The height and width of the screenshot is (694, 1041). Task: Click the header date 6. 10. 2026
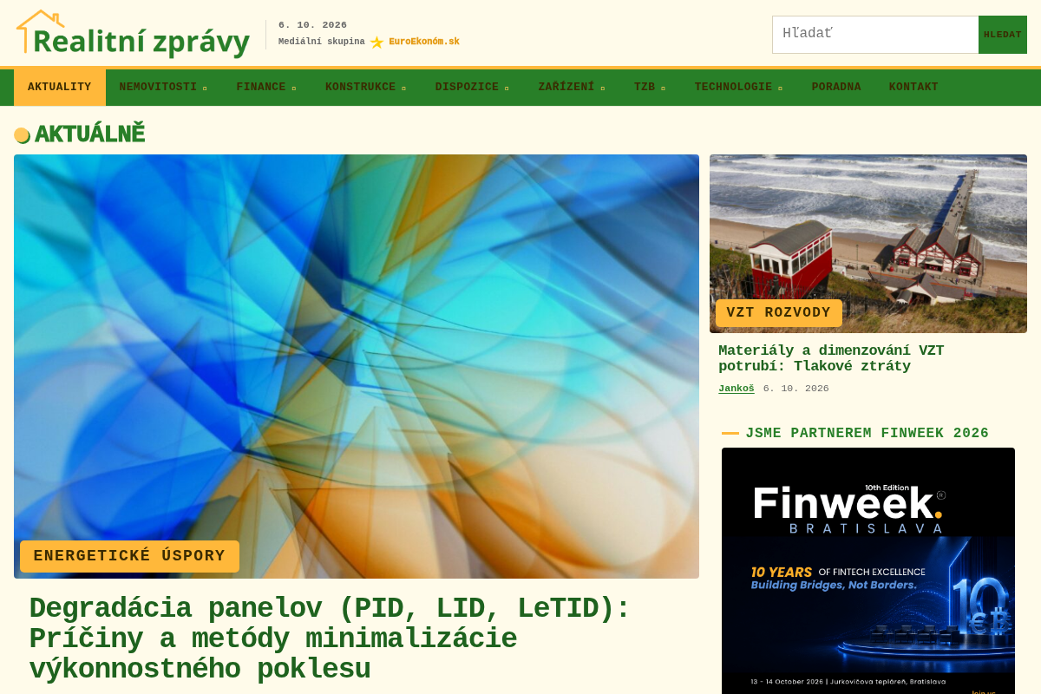312,25
